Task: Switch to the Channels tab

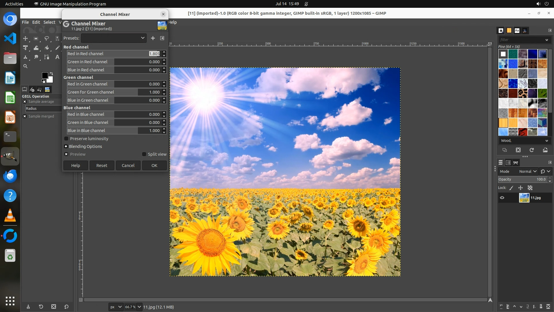Action: point(508,163)
